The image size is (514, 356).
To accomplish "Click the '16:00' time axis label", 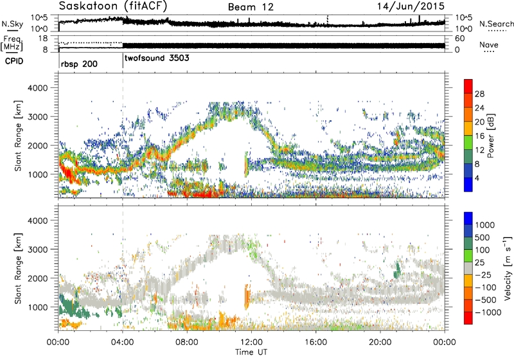I will (315, 343).
